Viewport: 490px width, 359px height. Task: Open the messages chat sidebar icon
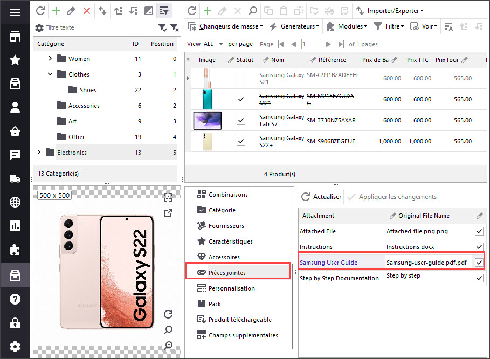point(15,155)
